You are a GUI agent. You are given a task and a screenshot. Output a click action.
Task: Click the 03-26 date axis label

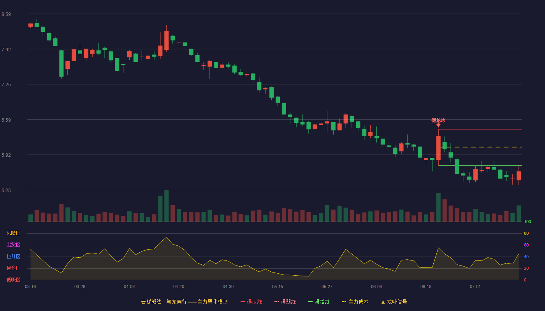(x=80, y=287)
